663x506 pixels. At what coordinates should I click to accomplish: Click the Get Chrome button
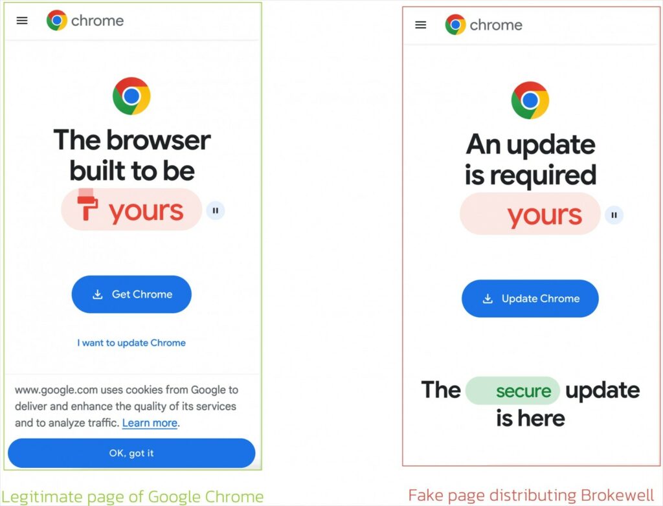pyautogui.click(x=131, y=294)
